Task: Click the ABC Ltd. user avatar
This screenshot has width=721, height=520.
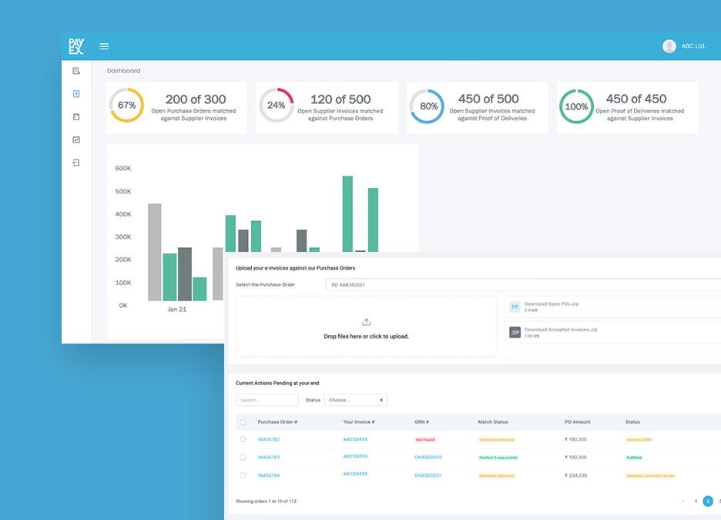Action: (669, 46)
